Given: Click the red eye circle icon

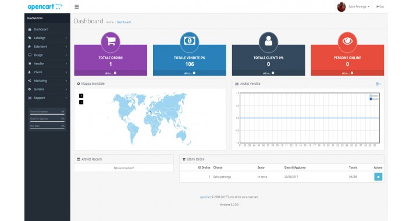Looking at the screenshot, I should [347, 42].
